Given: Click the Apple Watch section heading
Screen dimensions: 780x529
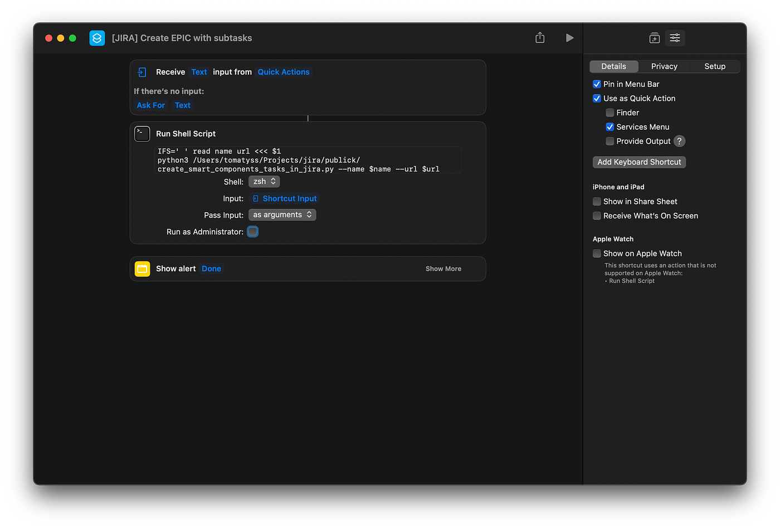Looking at the screenshot, I should 613,239.
